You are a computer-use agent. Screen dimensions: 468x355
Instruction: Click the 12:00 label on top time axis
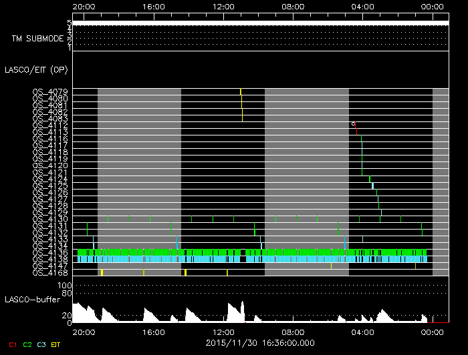coord(223,6)
